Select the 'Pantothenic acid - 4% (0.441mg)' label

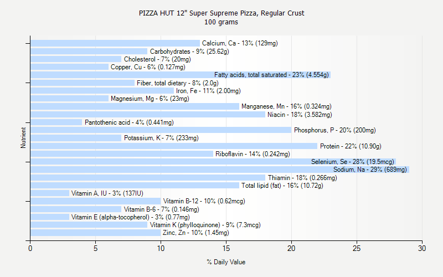coord(129,122)
